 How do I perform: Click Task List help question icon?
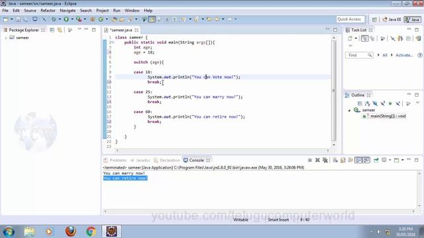(x=419, y=55)
